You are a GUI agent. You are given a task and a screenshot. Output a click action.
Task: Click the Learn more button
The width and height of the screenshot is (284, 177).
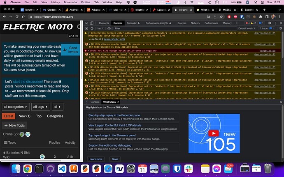(96, 159)
